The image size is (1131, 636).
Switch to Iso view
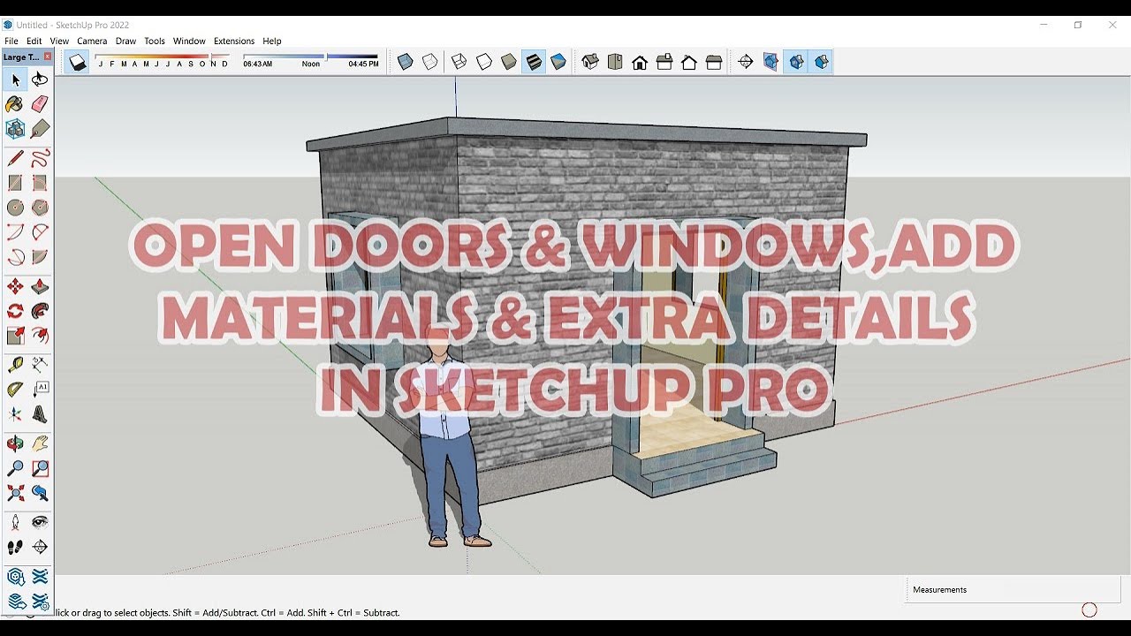pos(590,62)
